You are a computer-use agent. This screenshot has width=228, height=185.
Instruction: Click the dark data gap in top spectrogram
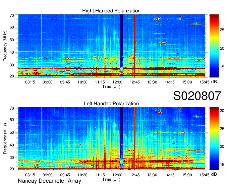(x=122, y=46)
